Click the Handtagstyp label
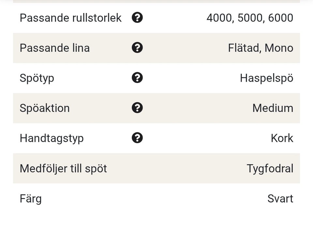This screenshot has width=313, height=225. click(52, 138)
